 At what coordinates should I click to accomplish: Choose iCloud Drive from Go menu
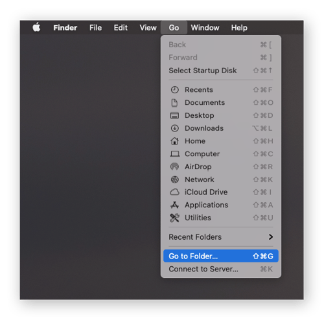(221, 192)
